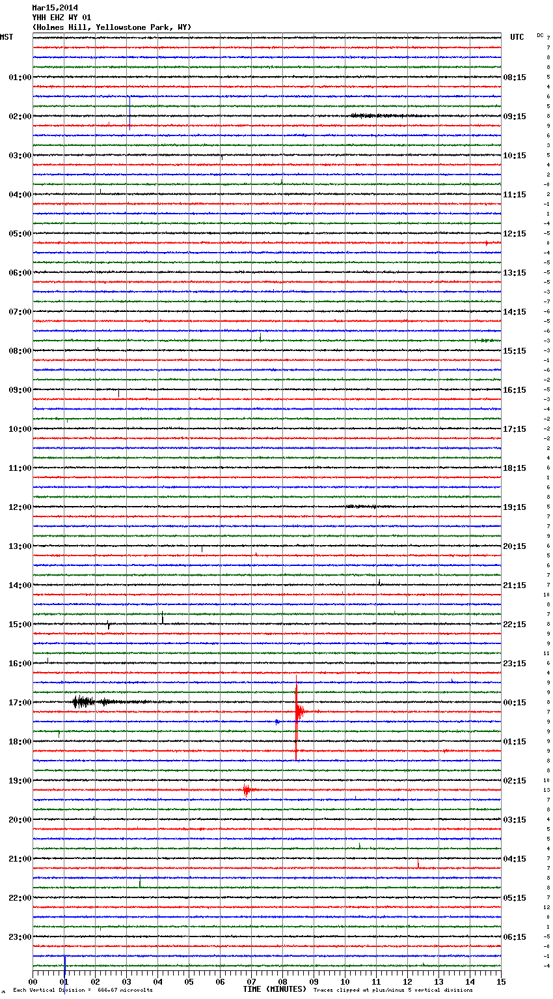Click the MST label 15:00
Viewport: 553px width, 999px height.
click(x=20, y=625)
